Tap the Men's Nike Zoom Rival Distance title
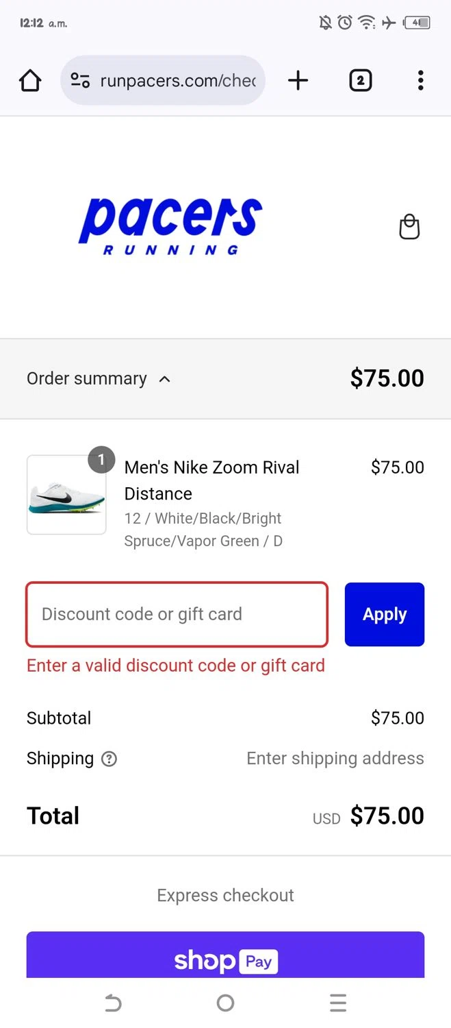Viewport: 451px width, 1028px height. point(211,480)
